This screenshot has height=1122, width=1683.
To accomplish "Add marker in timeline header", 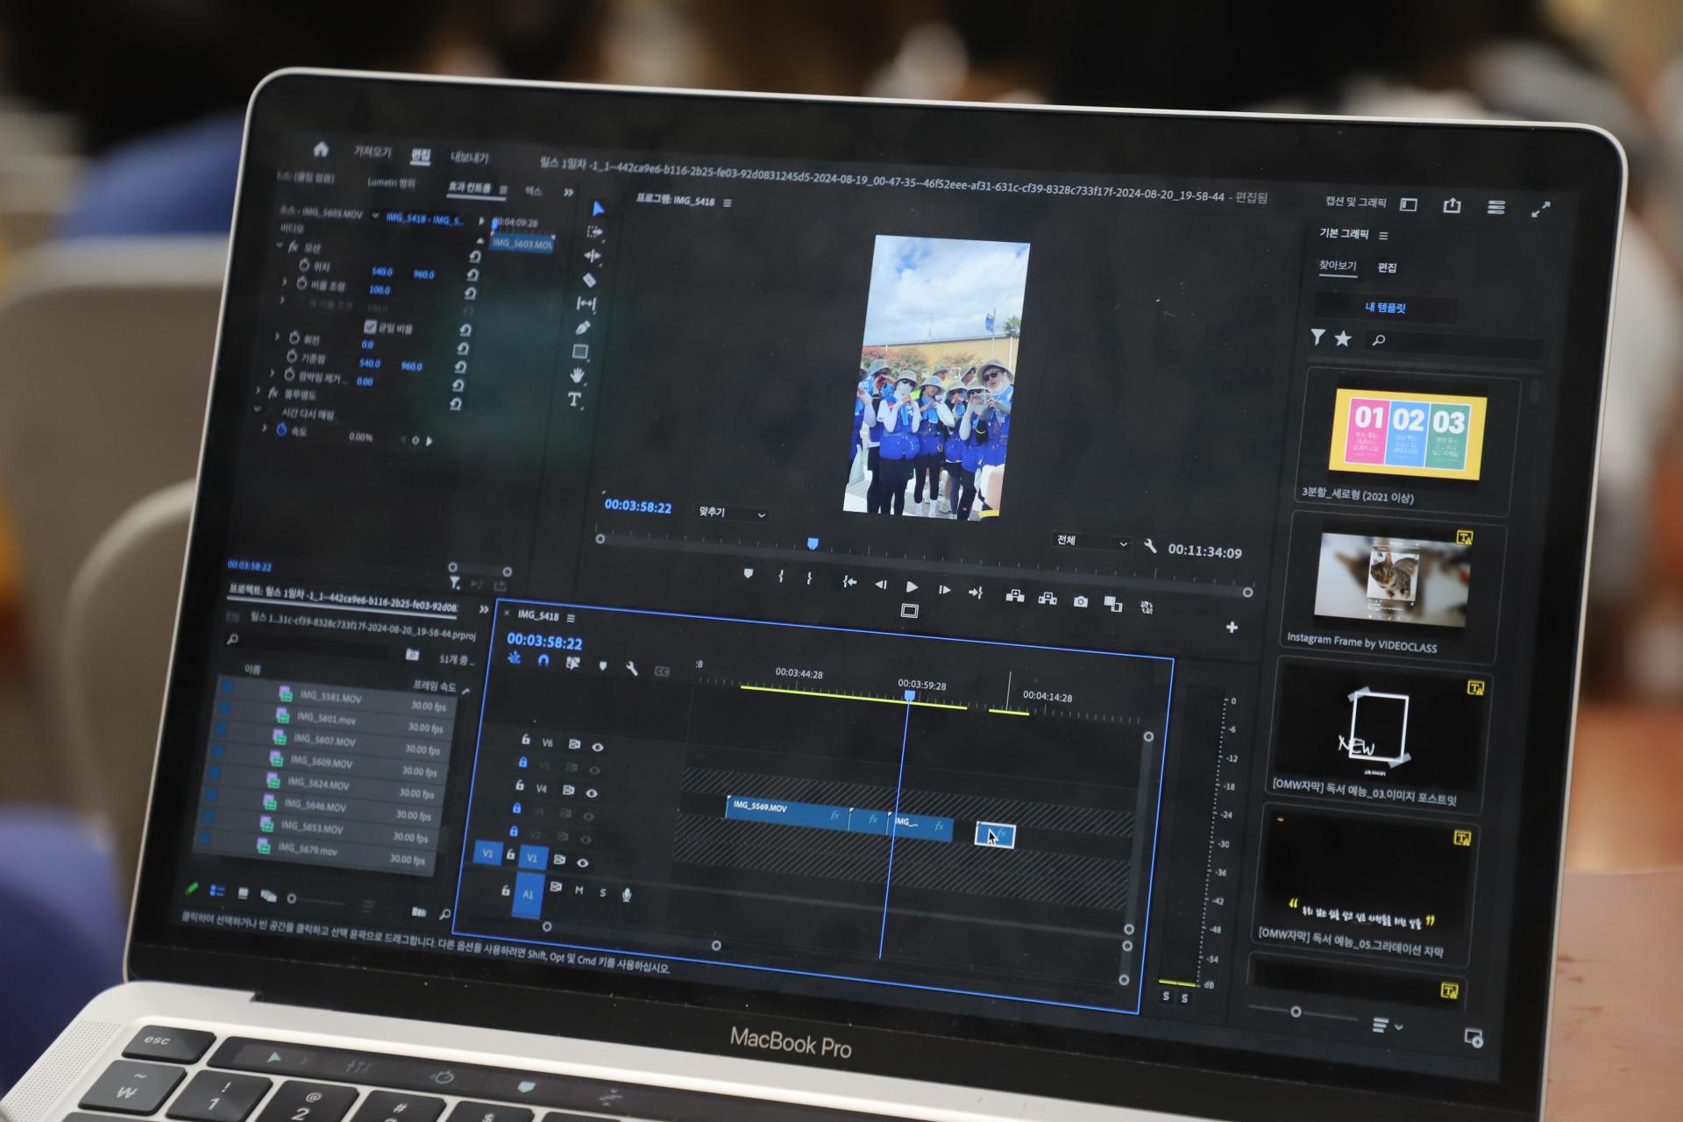I will (602, 665).
